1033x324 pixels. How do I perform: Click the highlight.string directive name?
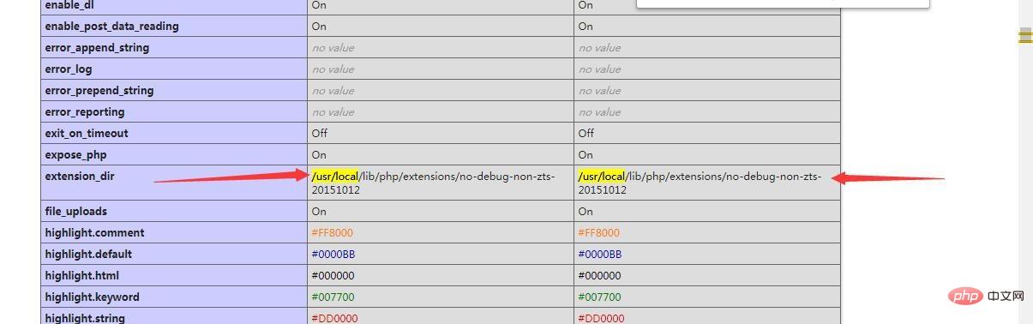pos(85,318)
